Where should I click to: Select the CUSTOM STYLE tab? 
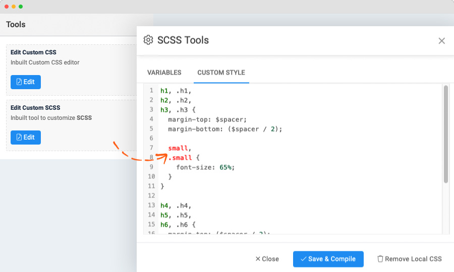[221, 73]
